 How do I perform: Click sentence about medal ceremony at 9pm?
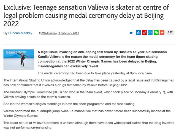pos(95,73)
